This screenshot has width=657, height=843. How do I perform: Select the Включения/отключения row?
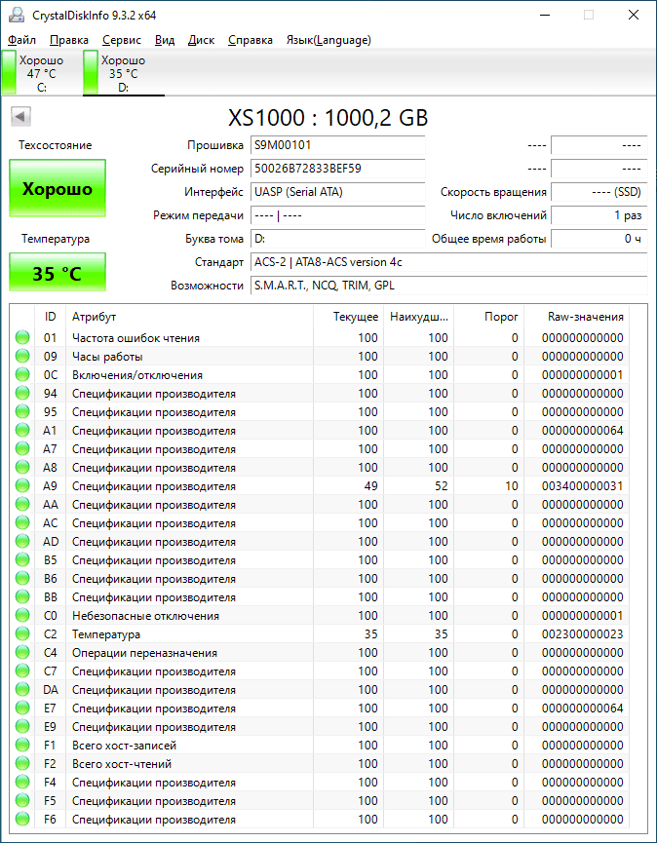coord(320,375)
